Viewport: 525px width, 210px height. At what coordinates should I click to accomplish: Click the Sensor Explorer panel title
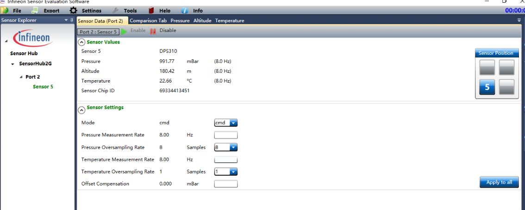pyautogui.click(x=19, y=20)
